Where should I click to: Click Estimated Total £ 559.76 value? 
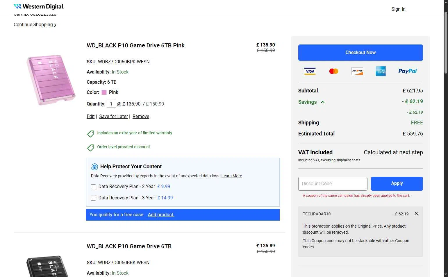413,134
